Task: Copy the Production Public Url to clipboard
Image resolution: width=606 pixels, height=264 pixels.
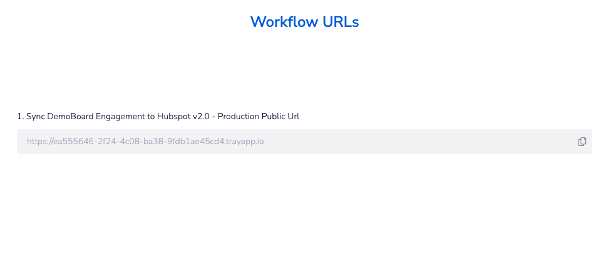Action: (582, 142)
